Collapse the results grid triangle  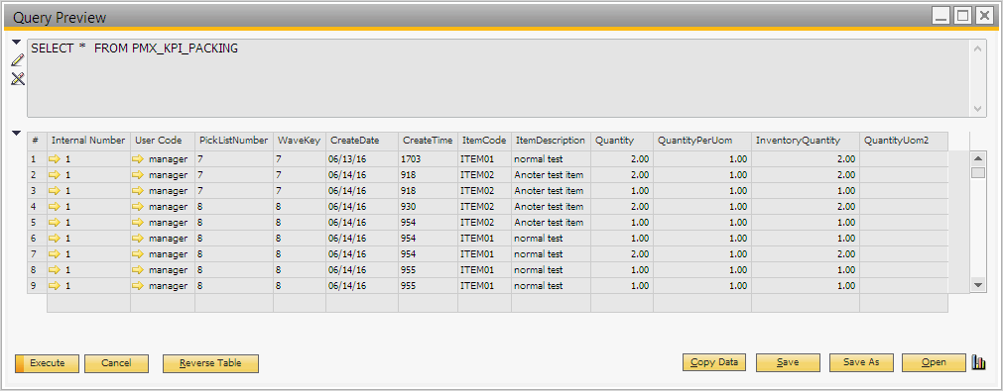[x=17, y=134]
